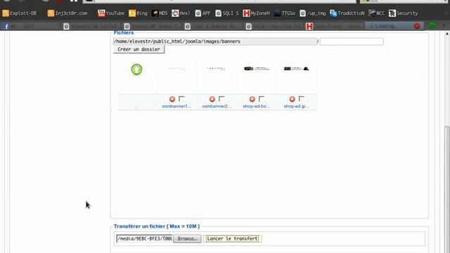Viewport: 450px width, 253px height.
Task: Click the Créer un dossier button
Action: (139, 49)
